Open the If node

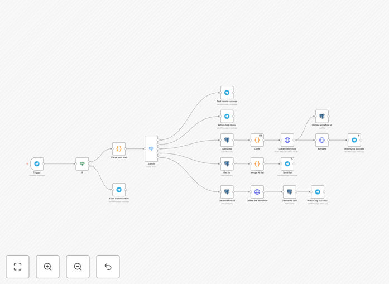82,163
